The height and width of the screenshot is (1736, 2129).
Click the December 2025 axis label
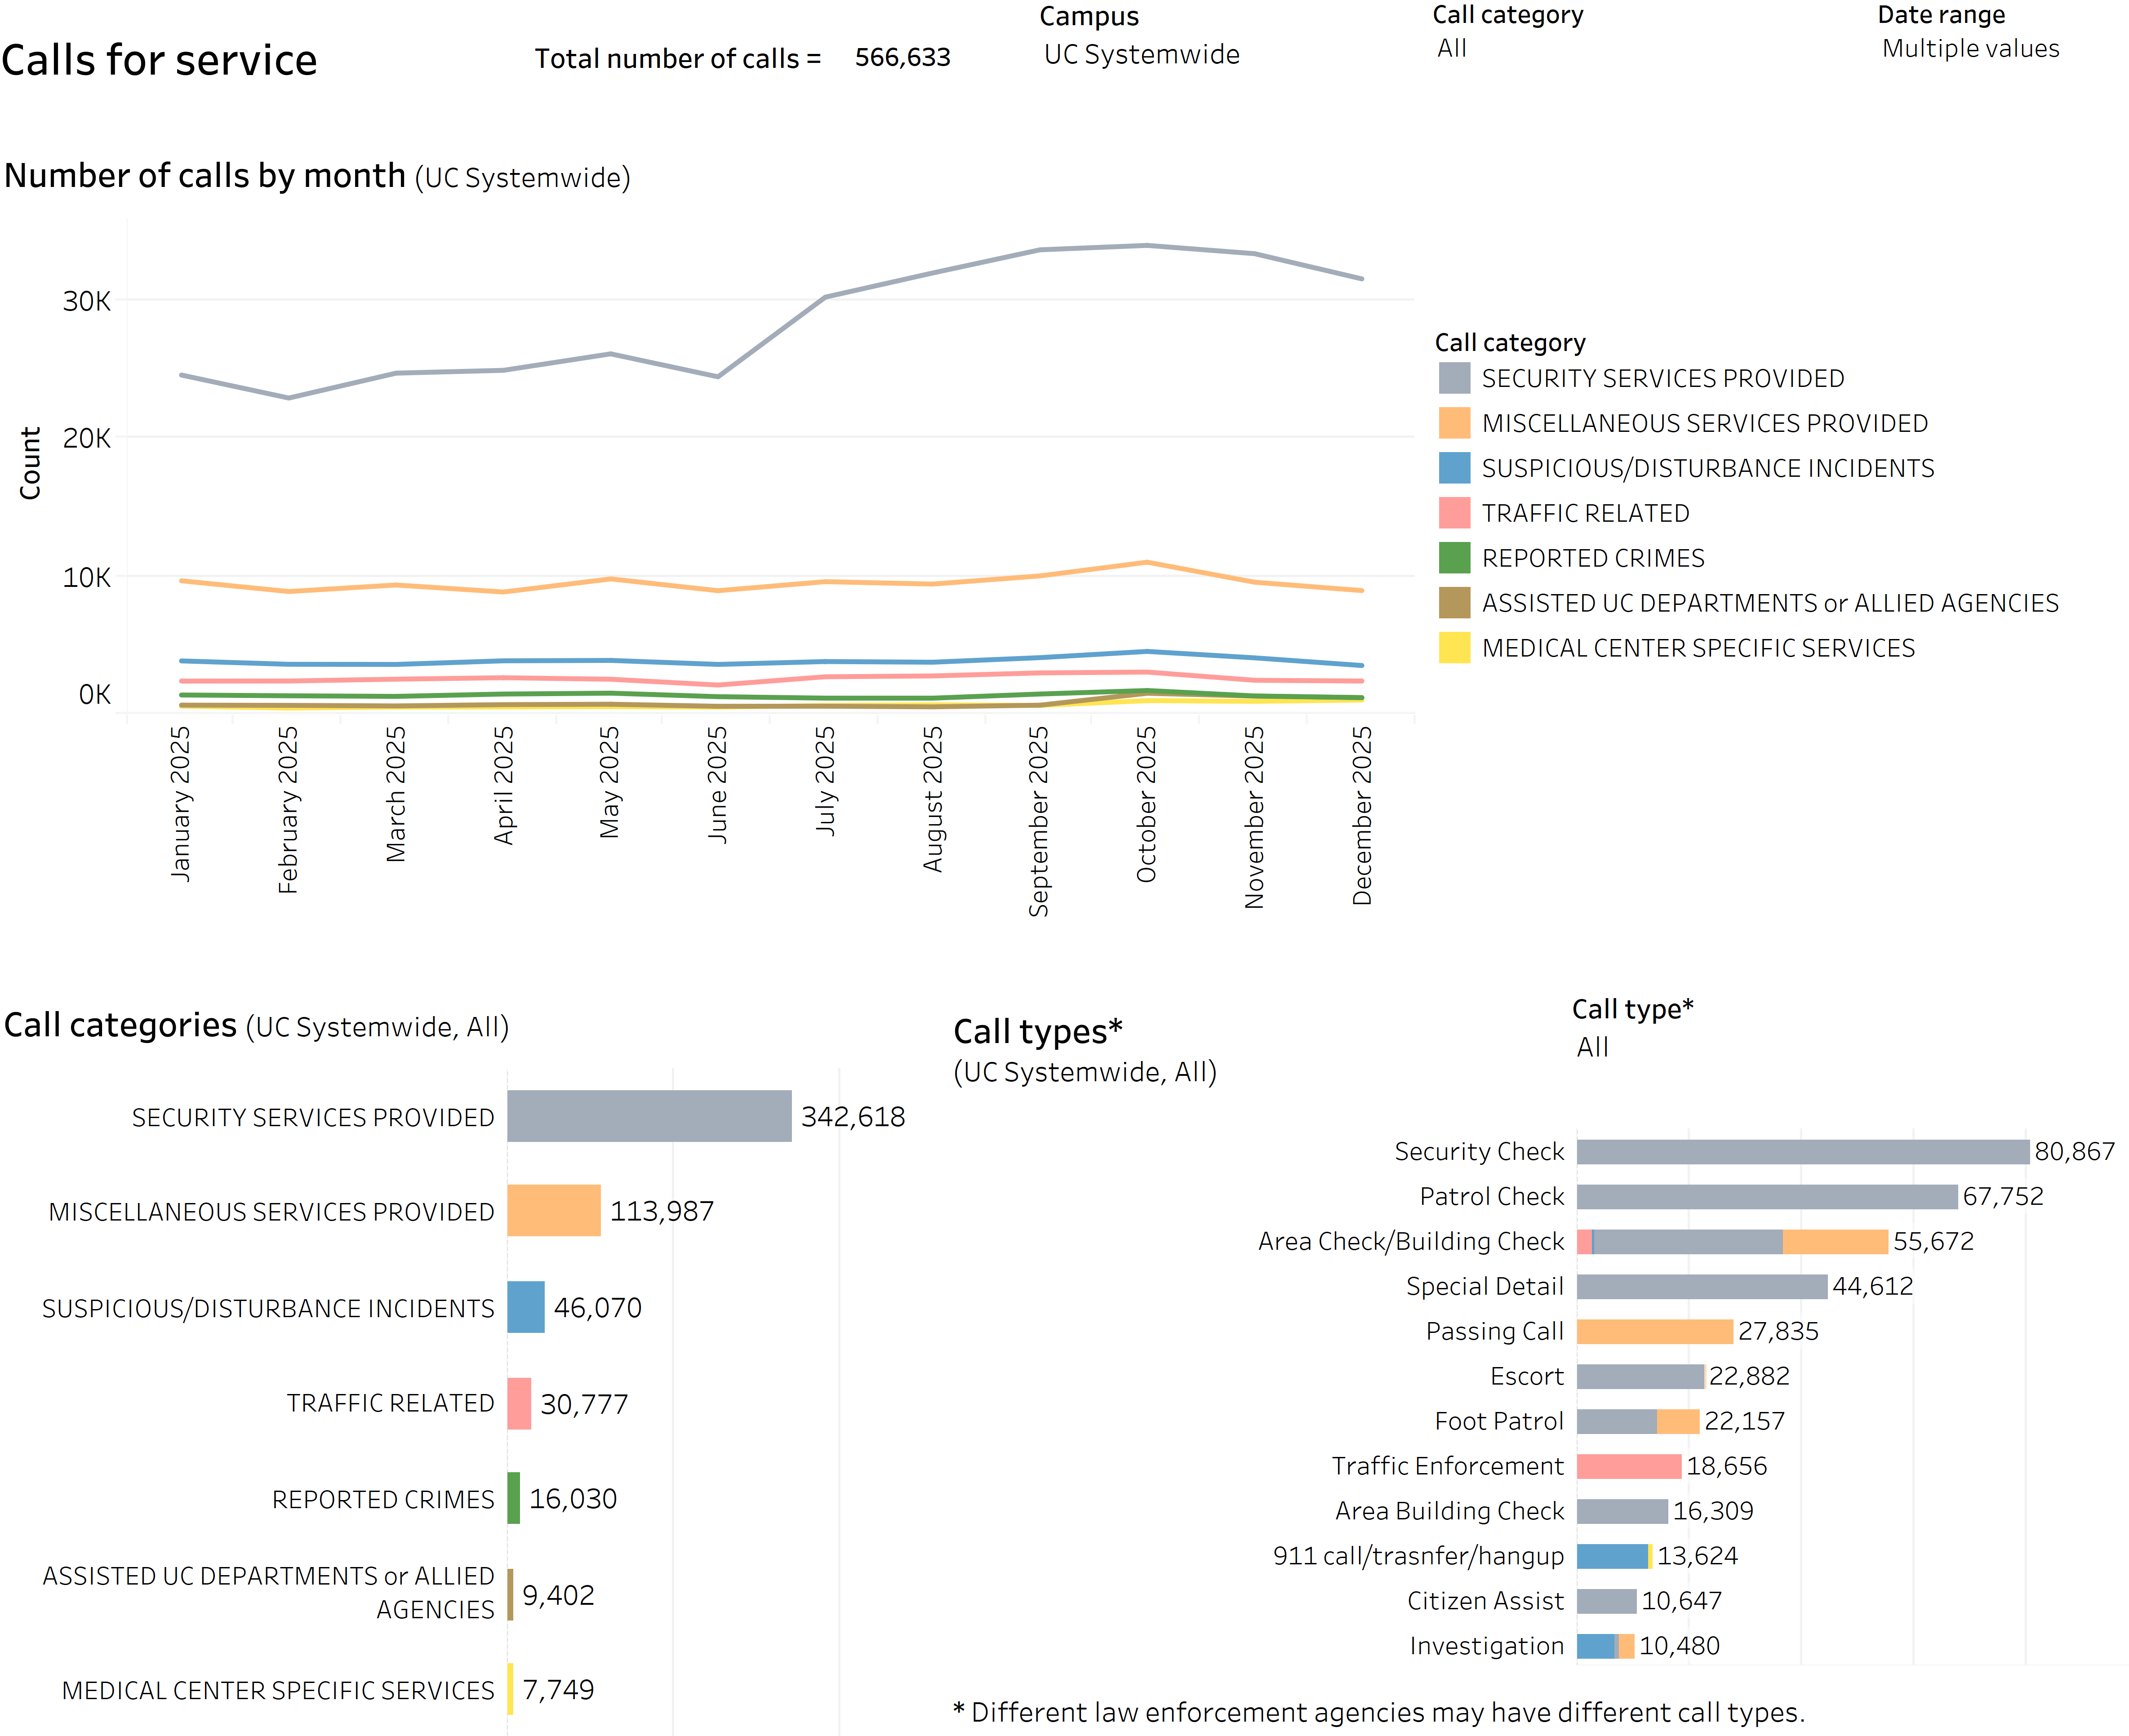[1361, 815]
